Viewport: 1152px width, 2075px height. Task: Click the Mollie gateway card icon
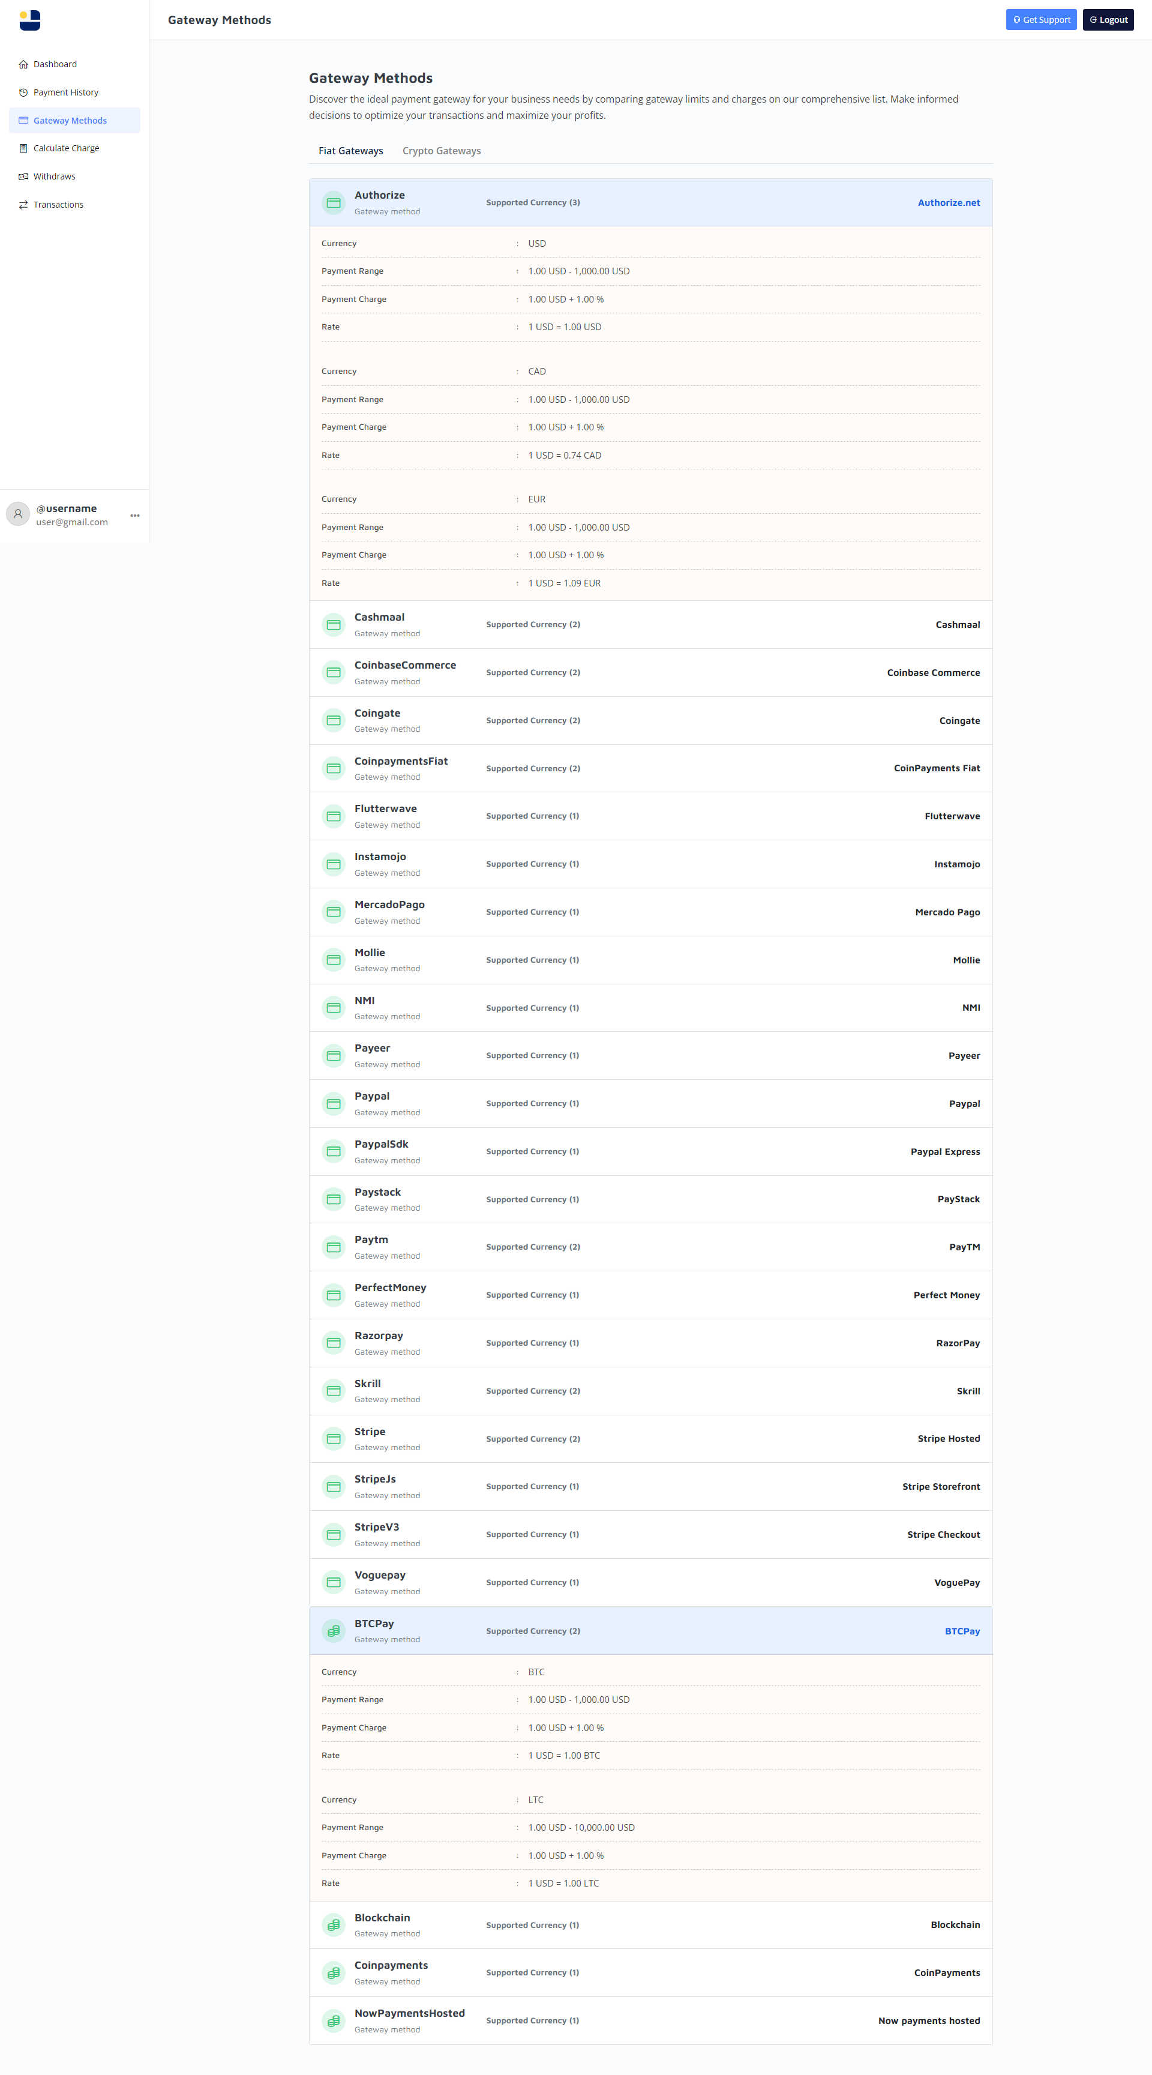pos(333,960)
